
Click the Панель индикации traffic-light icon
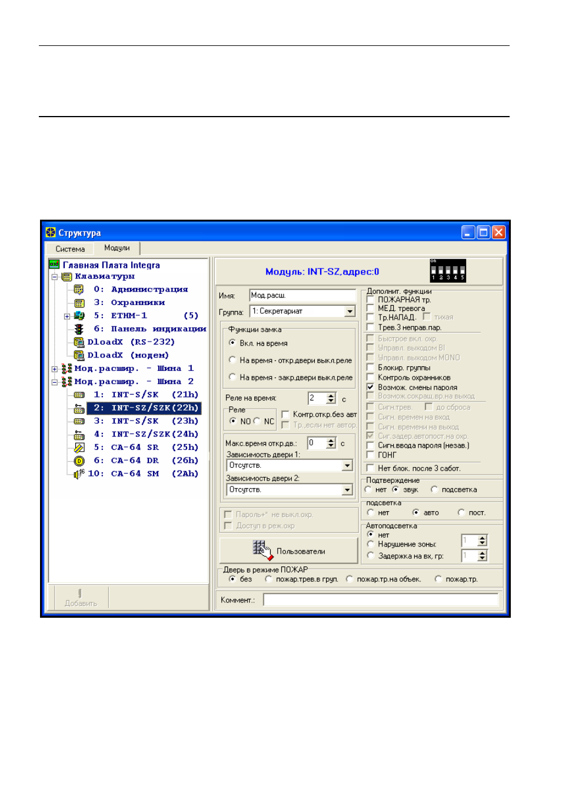click(79, 329)
